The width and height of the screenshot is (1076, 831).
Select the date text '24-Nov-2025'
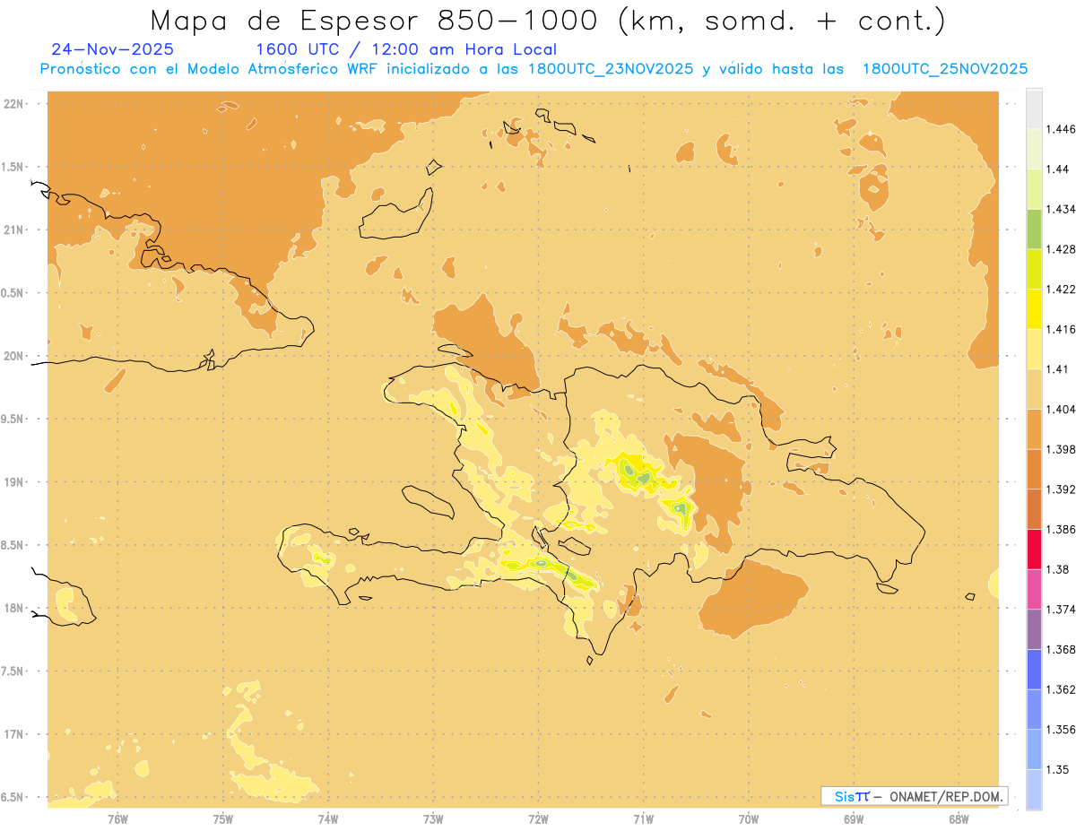pyautogui.click(x=113, y=49)
